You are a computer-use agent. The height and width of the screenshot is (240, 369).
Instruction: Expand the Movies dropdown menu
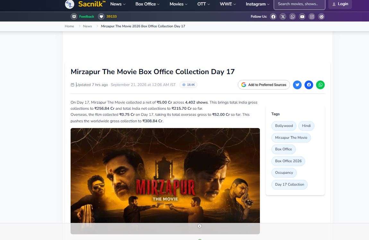click(179, 4)
